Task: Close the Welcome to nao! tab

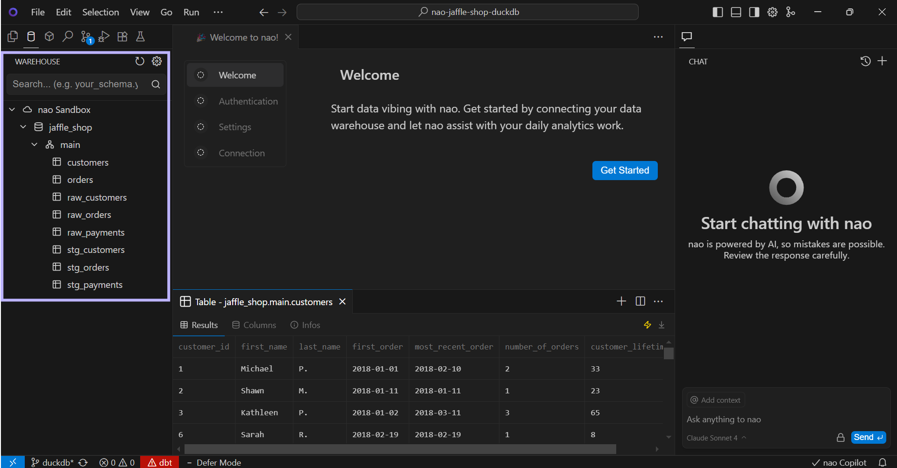Action: (x=288, y=37)
